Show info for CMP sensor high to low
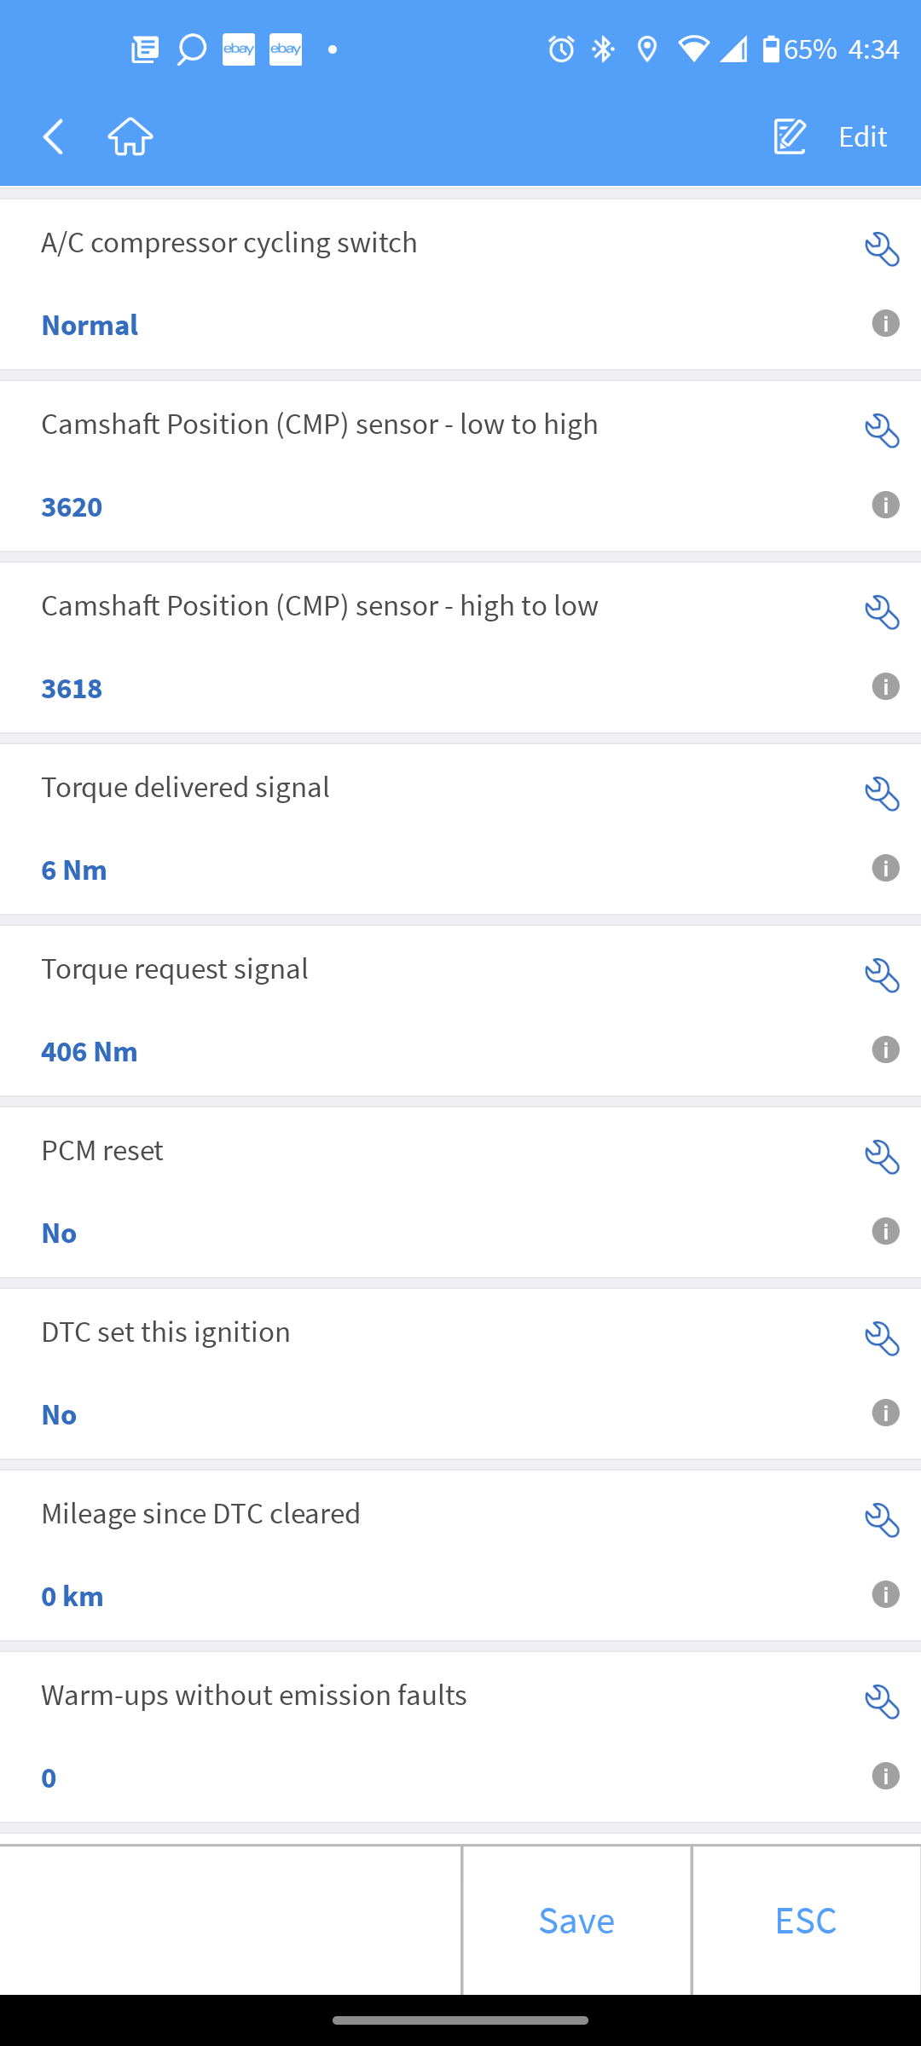This screenshot has height=2046, width=921. pyautogui.click(x=885, y=687)
